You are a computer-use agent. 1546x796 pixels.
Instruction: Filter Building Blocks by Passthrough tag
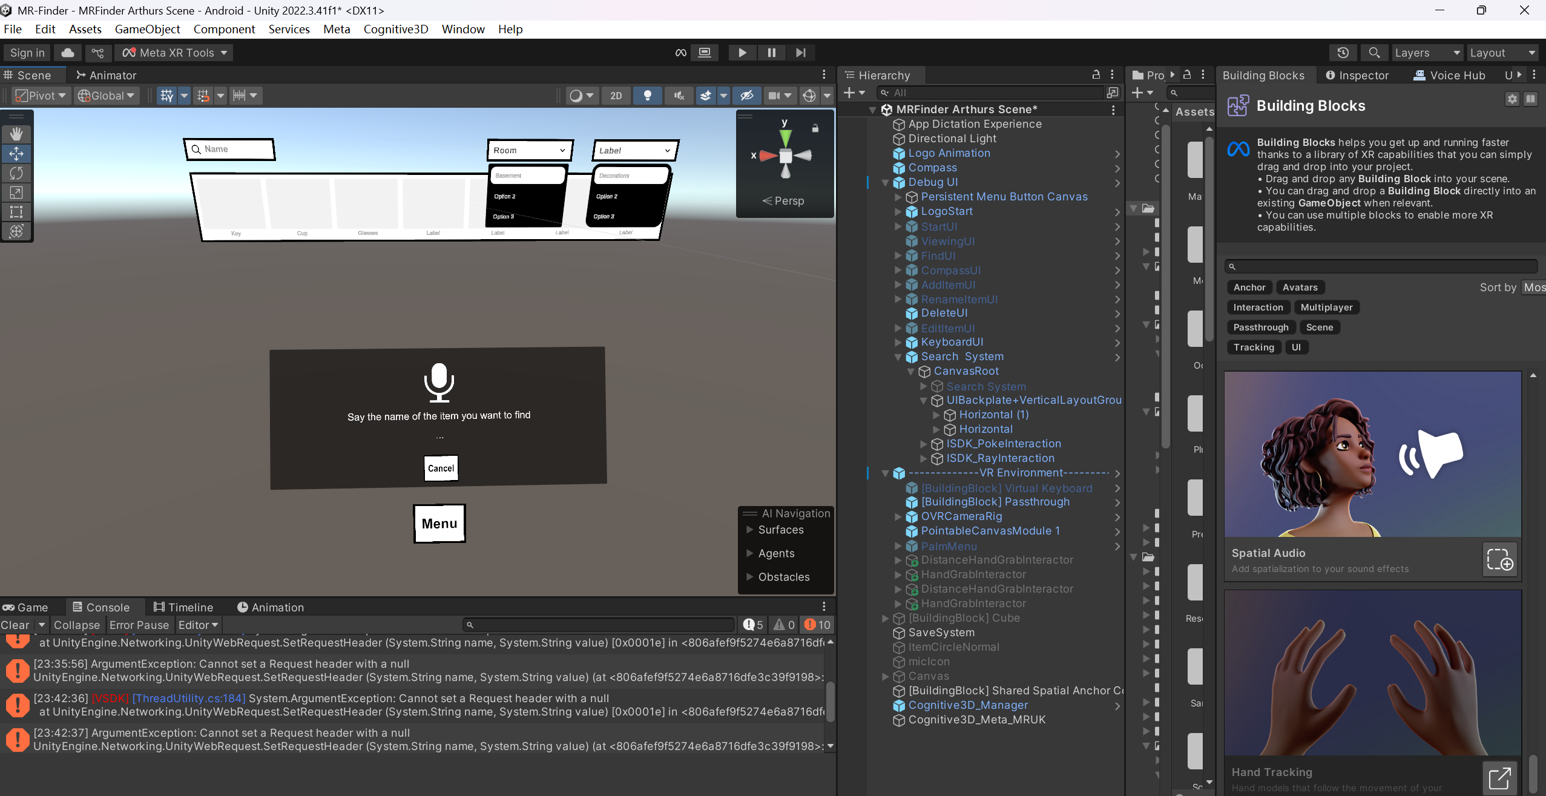(x=1260, y=327)
